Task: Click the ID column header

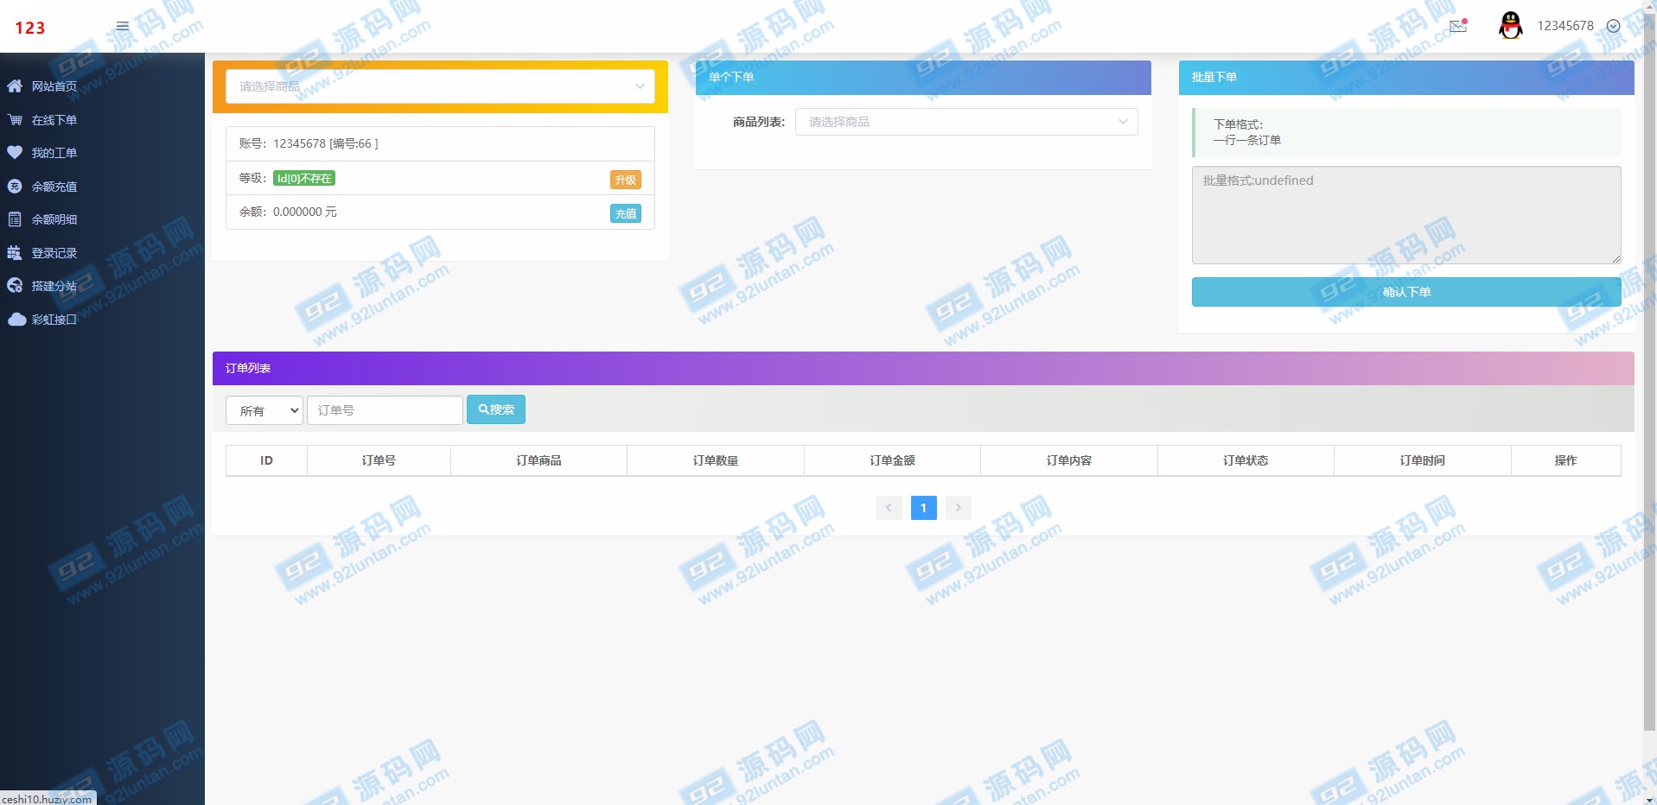Action: click(266, 460)
